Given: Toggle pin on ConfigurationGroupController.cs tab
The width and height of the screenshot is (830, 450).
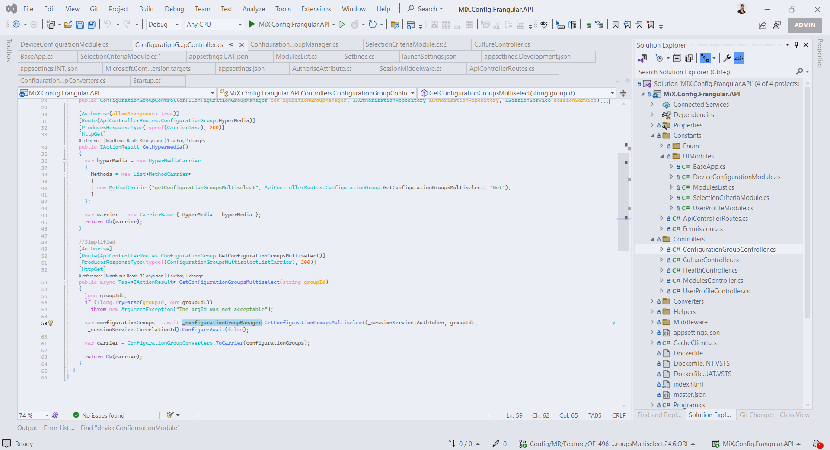Looking at the screenshot, I should point(231,44).
